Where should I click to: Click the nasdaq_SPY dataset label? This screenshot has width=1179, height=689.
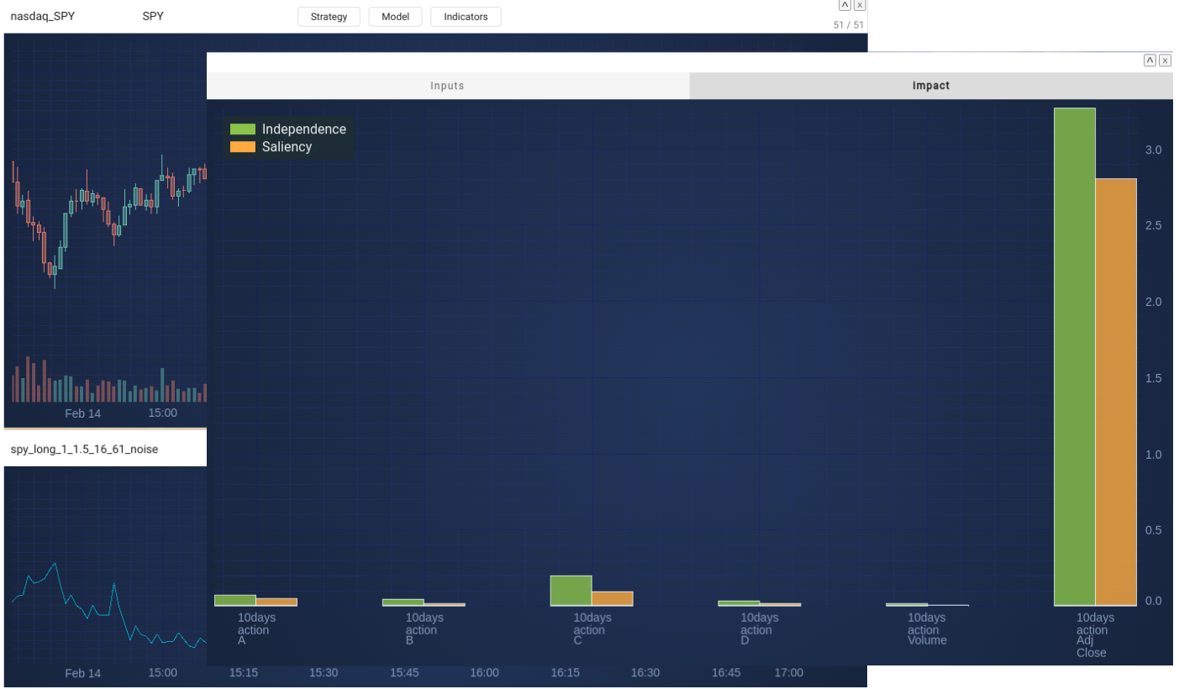(43, 16)
